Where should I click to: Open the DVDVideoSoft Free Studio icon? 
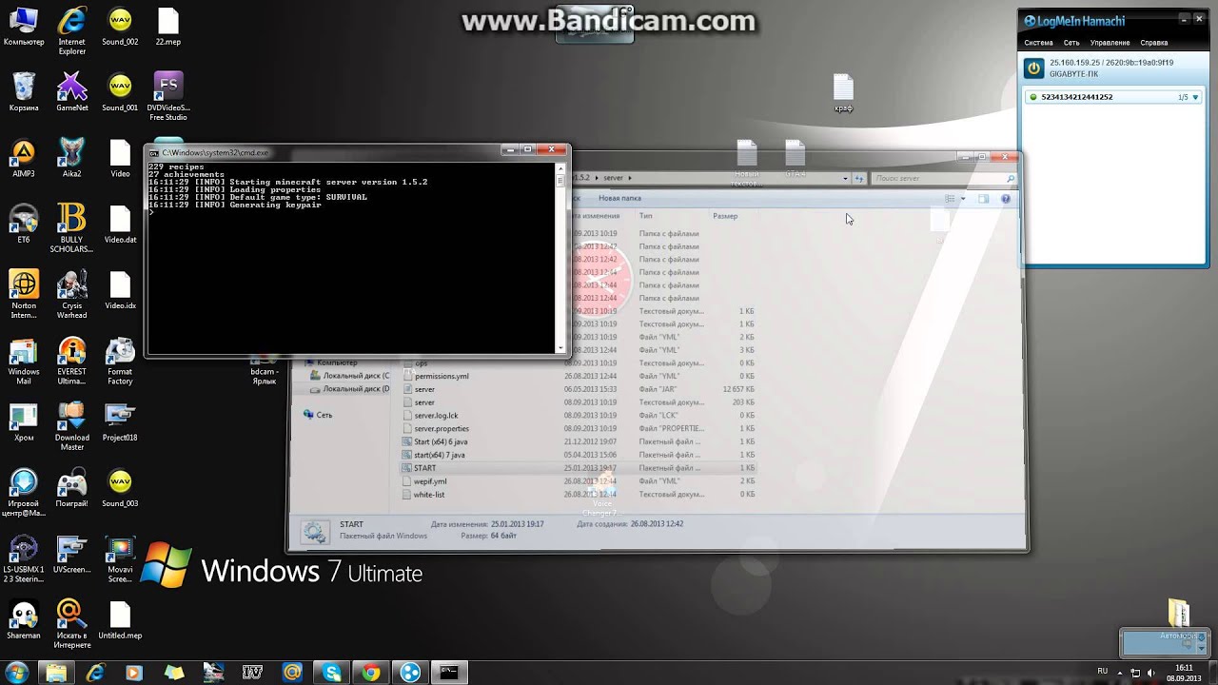pos(167,97)
